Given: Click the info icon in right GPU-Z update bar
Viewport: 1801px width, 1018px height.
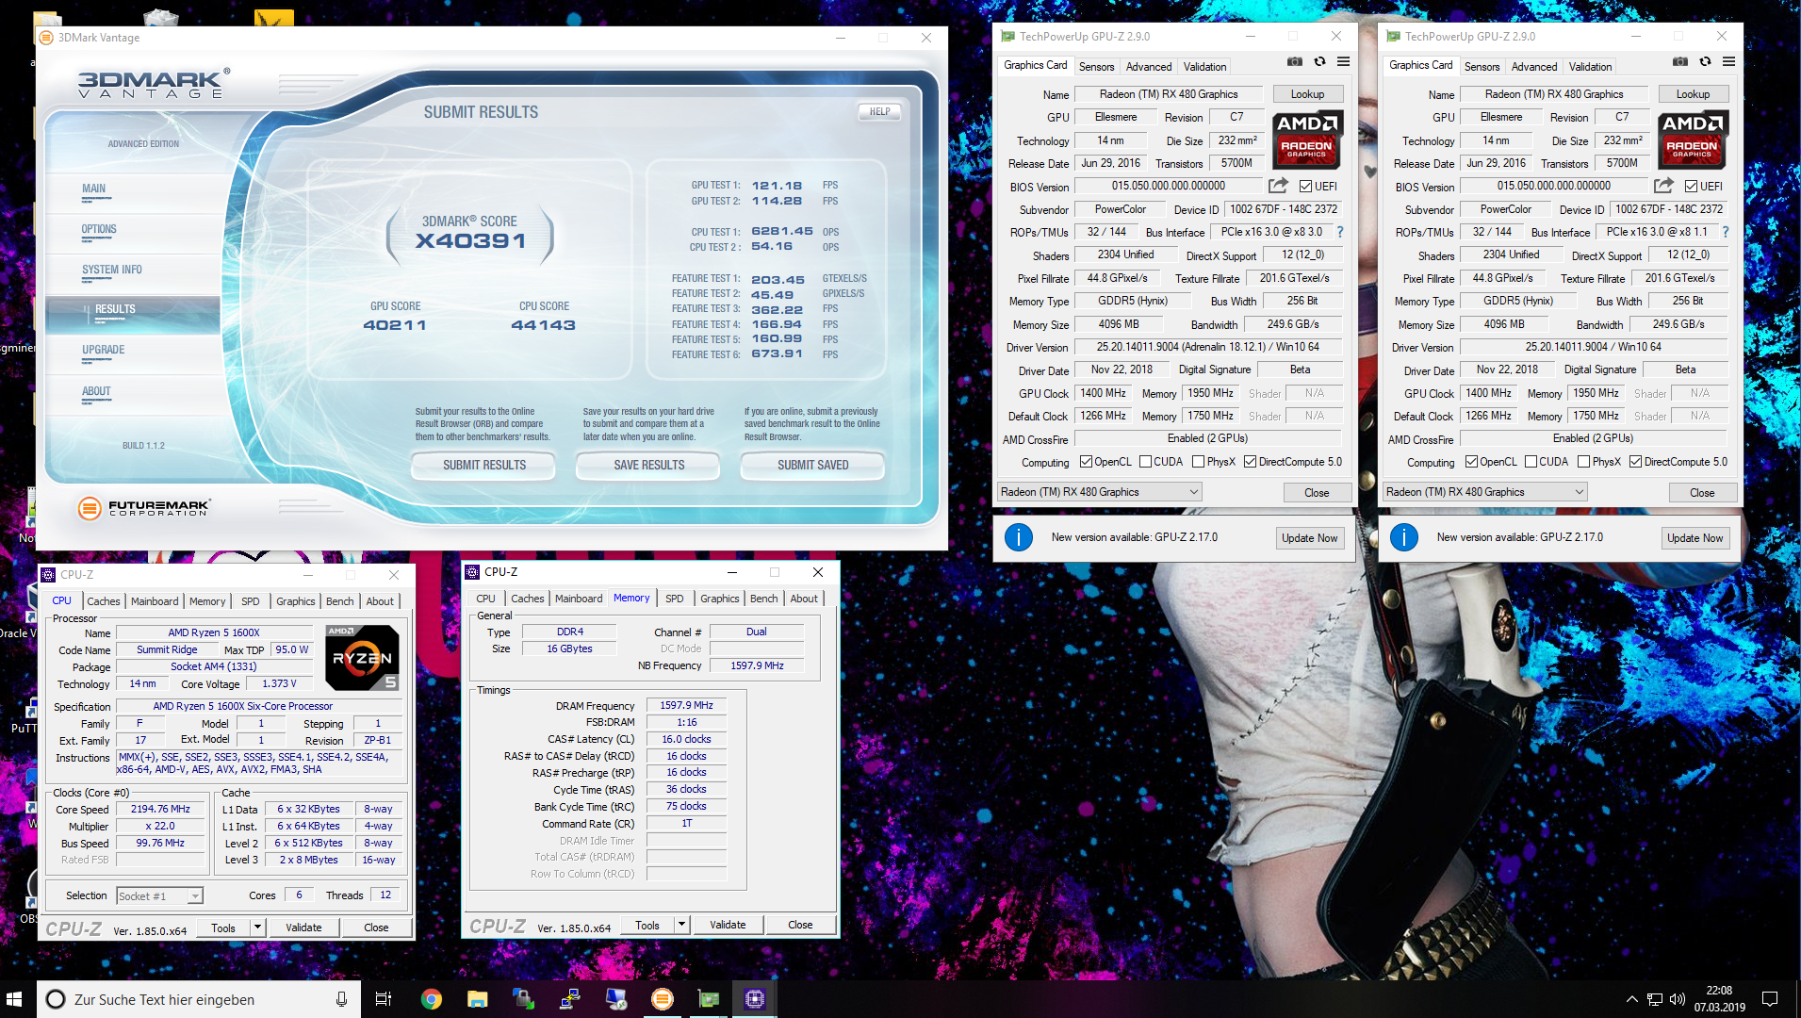Looking at the screenshot, I should click(1403, 537).
